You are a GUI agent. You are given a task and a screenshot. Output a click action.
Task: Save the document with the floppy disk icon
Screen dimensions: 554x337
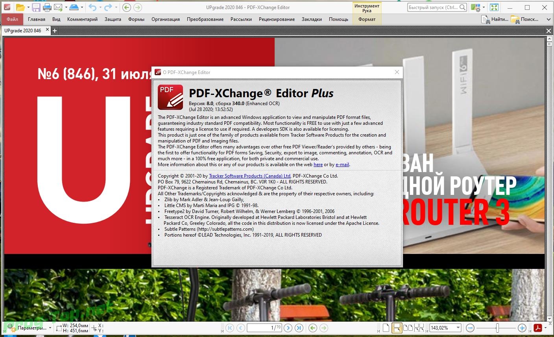(x=36, y=7)
